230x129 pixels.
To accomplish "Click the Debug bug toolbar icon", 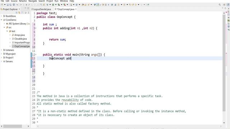I will tap(47, 5).
